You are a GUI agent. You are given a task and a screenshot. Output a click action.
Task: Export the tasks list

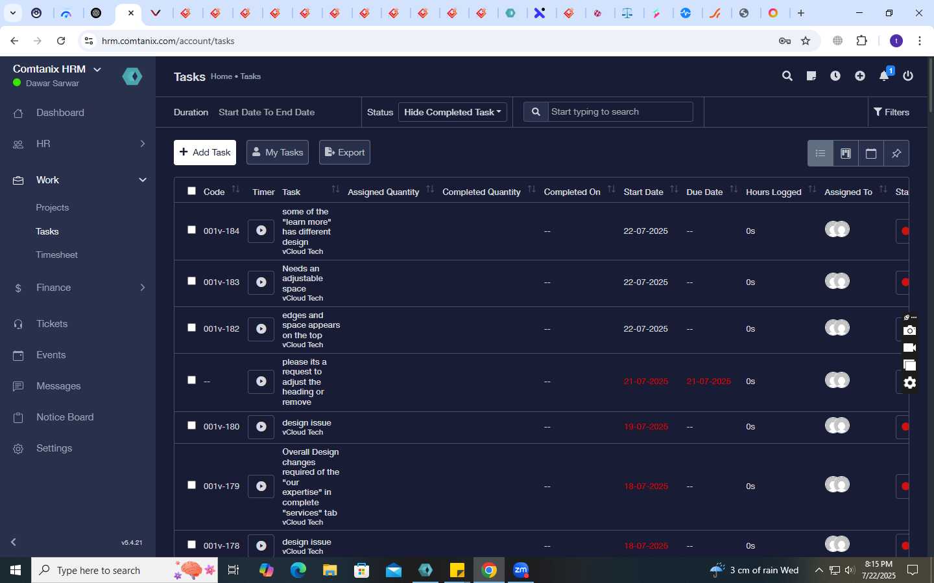[344, 153]
